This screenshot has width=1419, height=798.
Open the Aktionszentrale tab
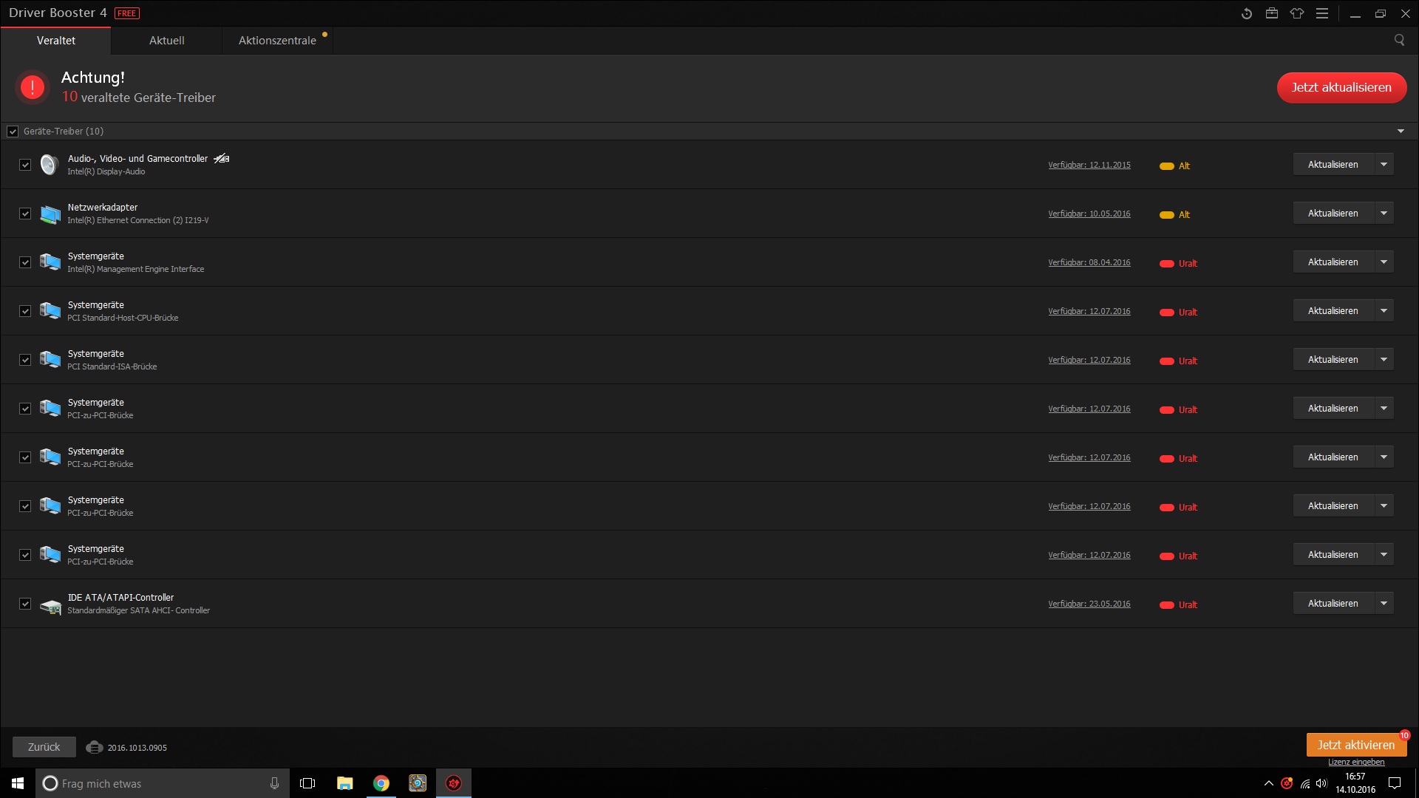pos(277,41)
